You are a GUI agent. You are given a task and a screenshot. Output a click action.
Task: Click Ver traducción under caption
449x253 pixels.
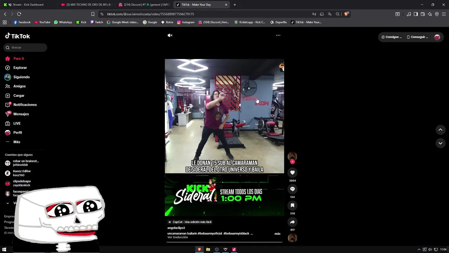click(177, 237)
